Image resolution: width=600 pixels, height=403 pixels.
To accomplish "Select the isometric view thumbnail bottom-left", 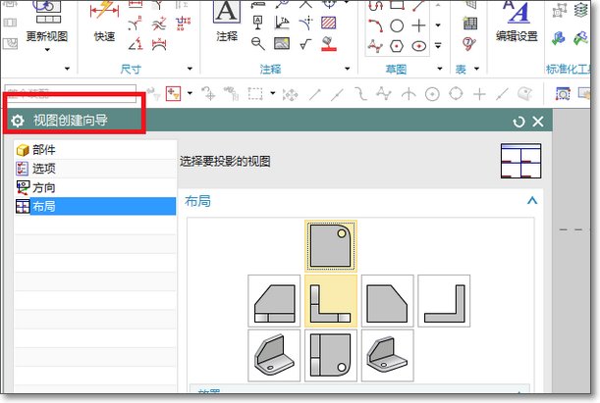I will 274,356.
